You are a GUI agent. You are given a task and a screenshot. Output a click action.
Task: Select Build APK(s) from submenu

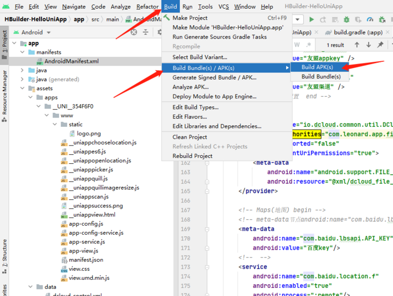point(317,67)
